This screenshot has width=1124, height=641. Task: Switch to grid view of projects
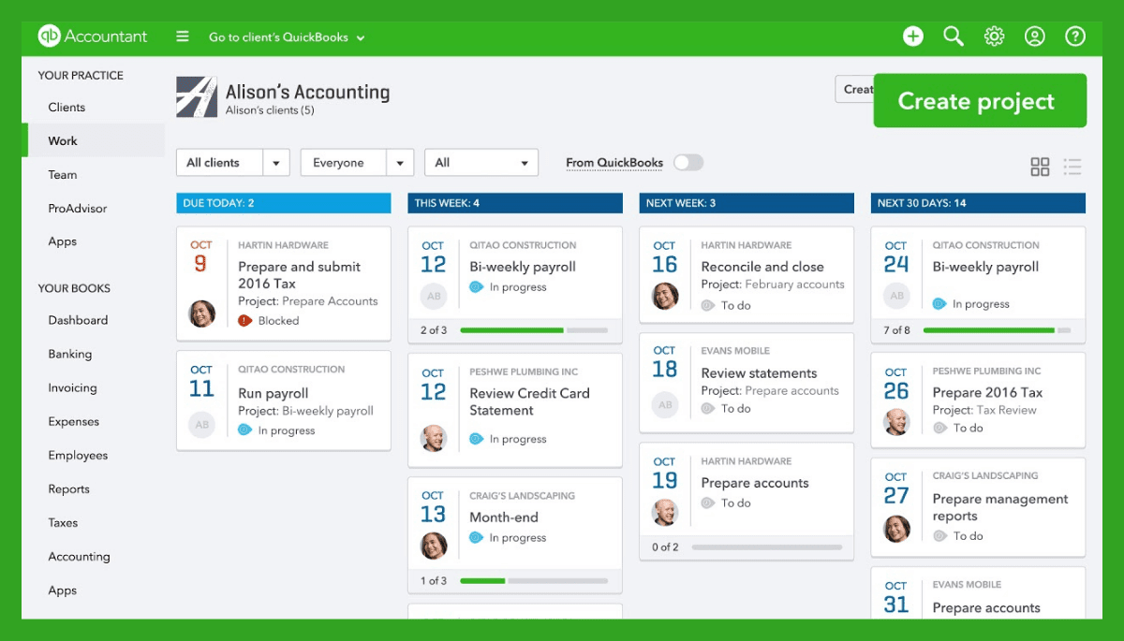(1040, 166)
